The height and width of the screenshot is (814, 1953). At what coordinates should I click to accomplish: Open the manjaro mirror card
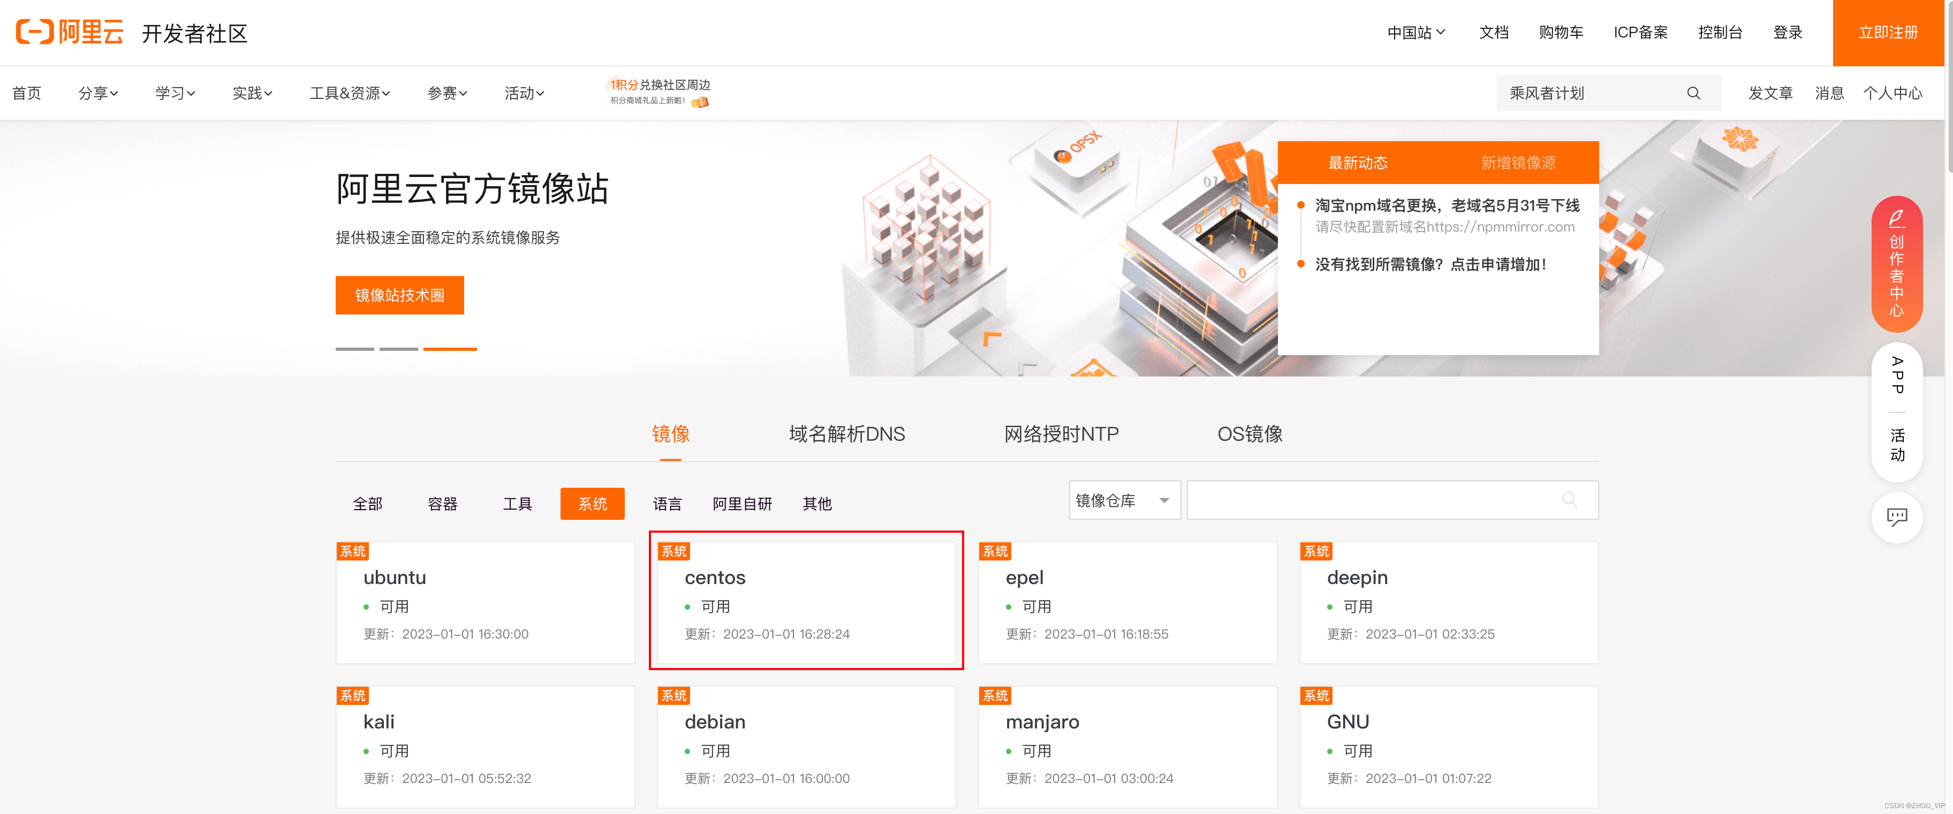click(x=1127, y=747)
